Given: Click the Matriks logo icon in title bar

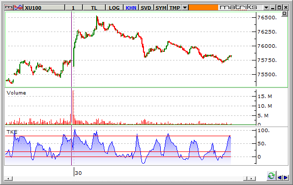Looking at the screenshot, I should click(x=9, y=8).
